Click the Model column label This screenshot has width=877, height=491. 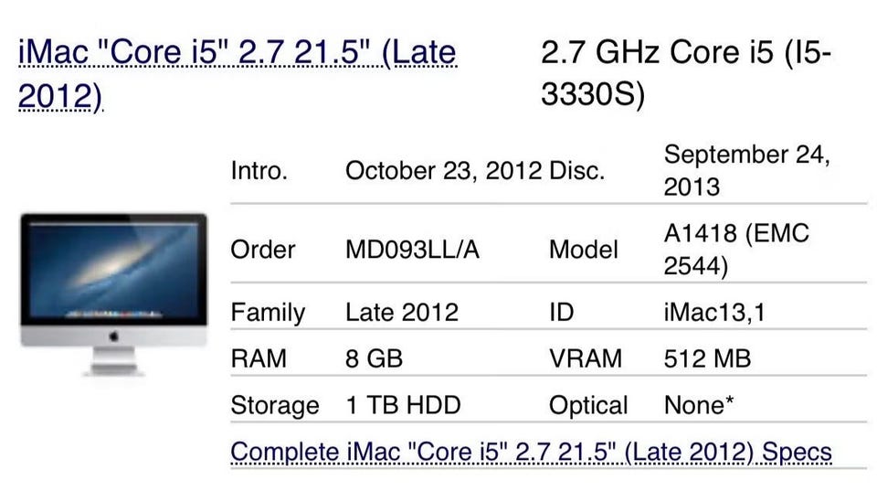pyautogui.click(x=583, y=250)
